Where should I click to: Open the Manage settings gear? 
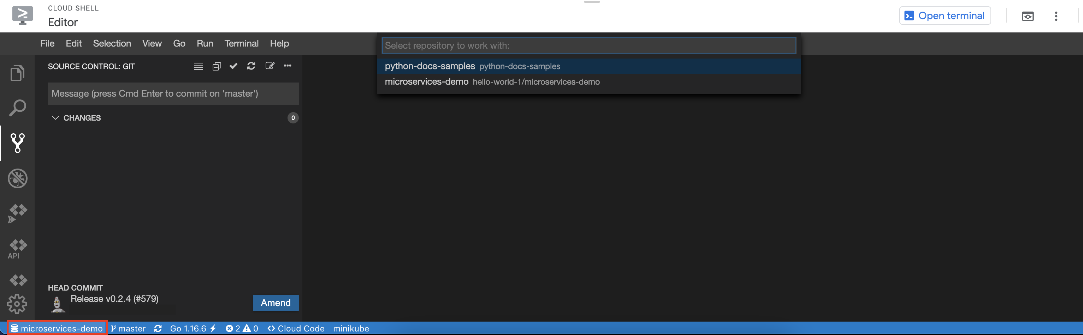[17, 304]
